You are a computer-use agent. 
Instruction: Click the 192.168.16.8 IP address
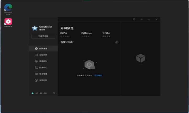point(40,93)
